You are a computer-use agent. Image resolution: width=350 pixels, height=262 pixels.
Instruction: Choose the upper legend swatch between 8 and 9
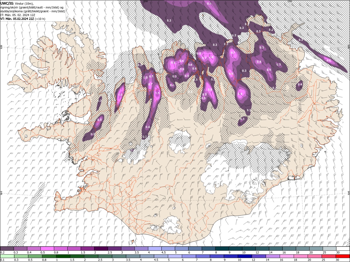click(x=222, y=249)
